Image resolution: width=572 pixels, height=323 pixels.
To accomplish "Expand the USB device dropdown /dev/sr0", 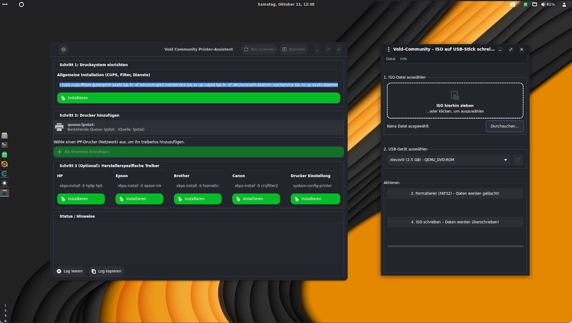I will pyautogui.click(x=448, y=160).
